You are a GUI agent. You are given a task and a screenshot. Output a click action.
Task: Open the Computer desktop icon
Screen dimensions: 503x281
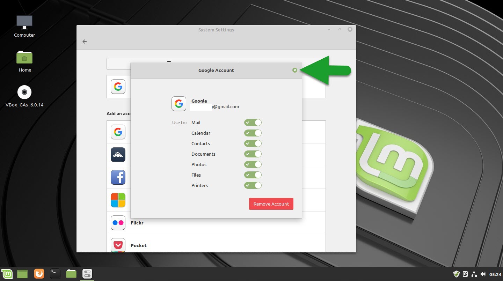(24, 26)
